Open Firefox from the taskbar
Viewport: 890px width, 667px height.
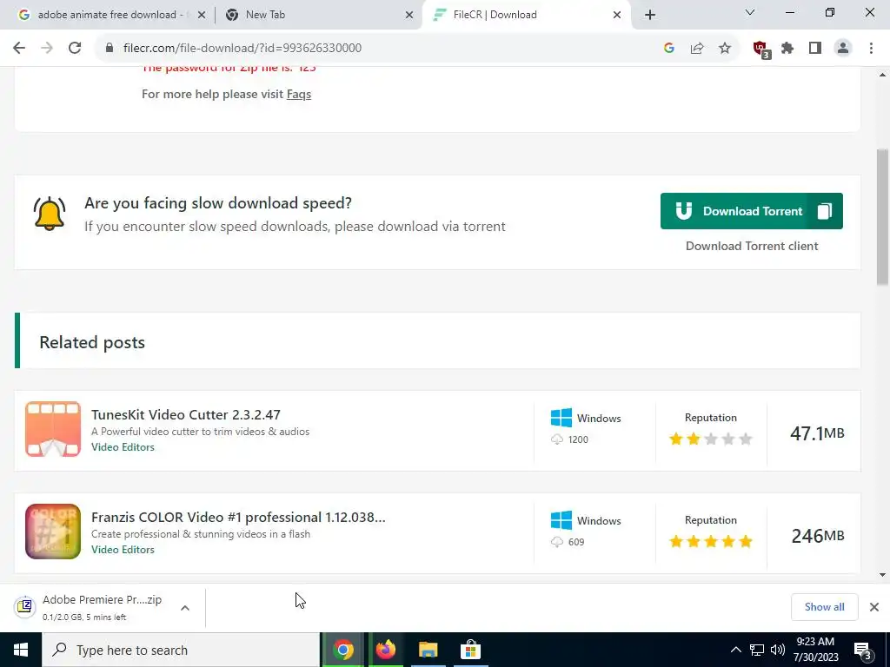[385, 650]
